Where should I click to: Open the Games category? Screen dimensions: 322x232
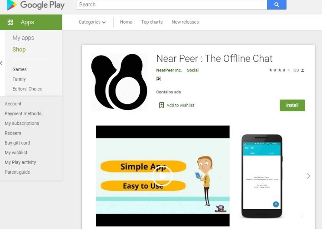point(20,69)
